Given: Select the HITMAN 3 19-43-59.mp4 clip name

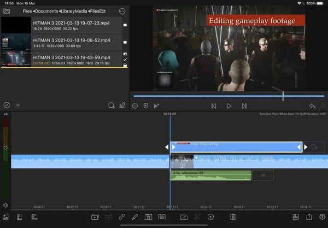Looking at the screenshot, I should point(72,57).
